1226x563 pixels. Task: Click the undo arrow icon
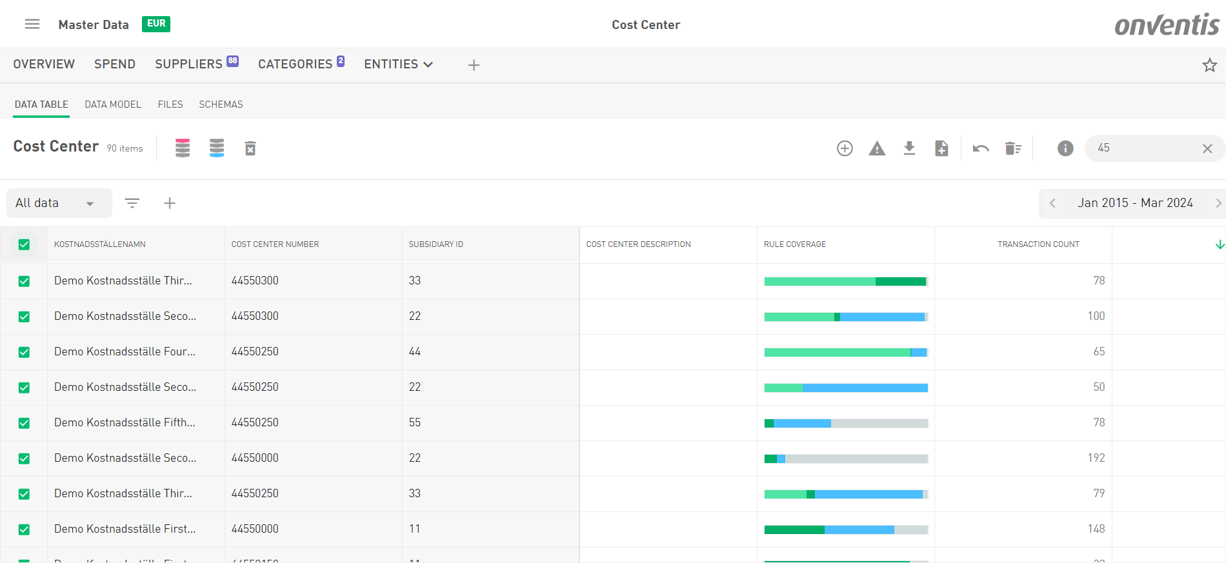[981, 148]
